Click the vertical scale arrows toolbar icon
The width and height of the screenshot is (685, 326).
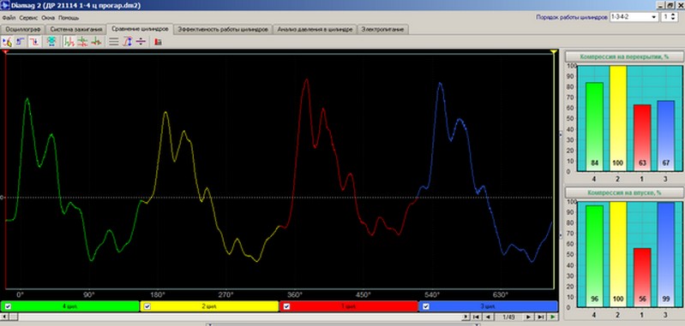(127, 42)
